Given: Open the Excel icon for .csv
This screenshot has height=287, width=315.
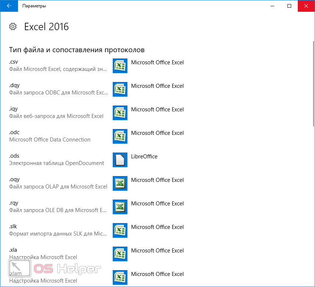Looking at the screenshot, I should click(120, 66).
